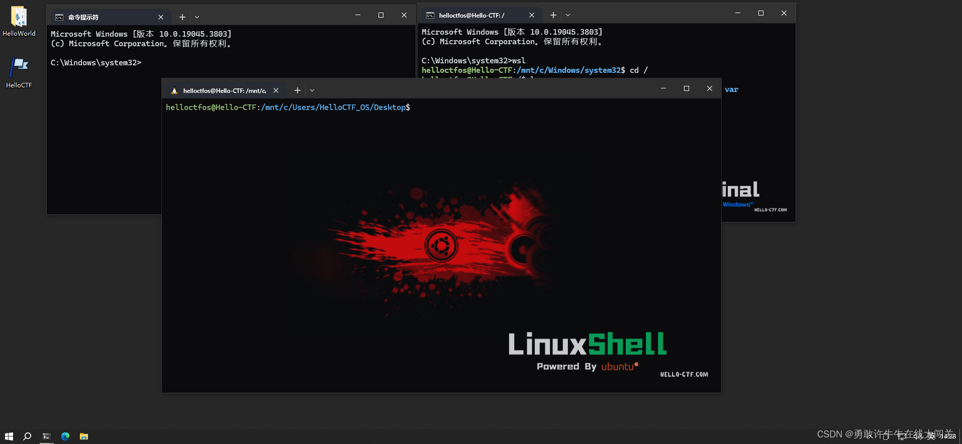
Task: Close the helloctfos@Hello-CTF: / tab
Action: (x=532, y=15)
